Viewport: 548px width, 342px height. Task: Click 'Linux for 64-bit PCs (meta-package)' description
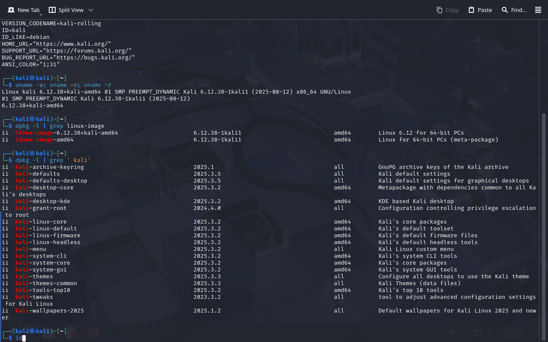pyautogui.click(x=438, y=140)
